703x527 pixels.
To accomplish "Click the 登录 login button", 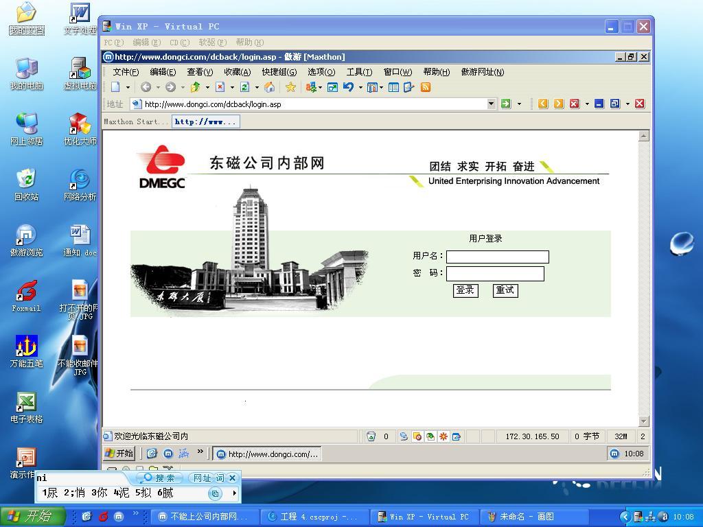I will tap(465, 290).
